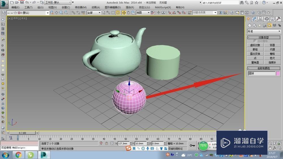Undo the last action
283x159 pixels.
click(27, 3)
